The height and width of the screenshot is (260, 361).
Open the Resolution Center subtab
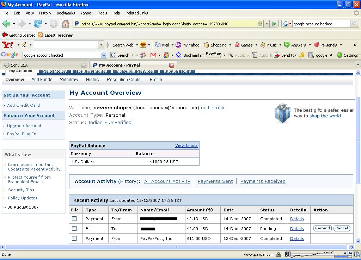[124, 79]
